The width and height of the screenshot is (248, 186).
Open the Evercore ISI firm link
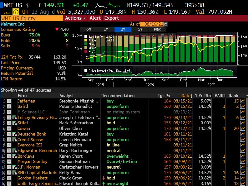[30, 145]
